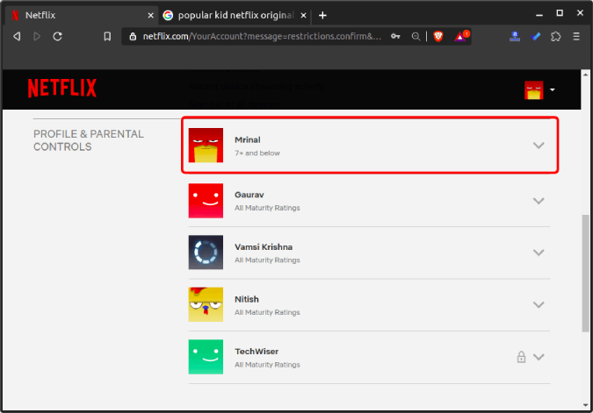The width and height of the screenshot is (593, 413).
Task: Switch to the popular kid netflix originals tab
Action: 235,15
